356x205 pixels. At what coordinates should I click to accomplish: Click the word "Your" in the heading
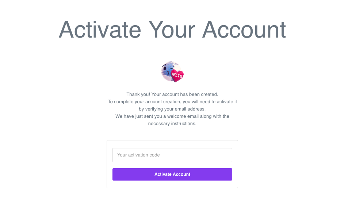[x=172, y=30]
